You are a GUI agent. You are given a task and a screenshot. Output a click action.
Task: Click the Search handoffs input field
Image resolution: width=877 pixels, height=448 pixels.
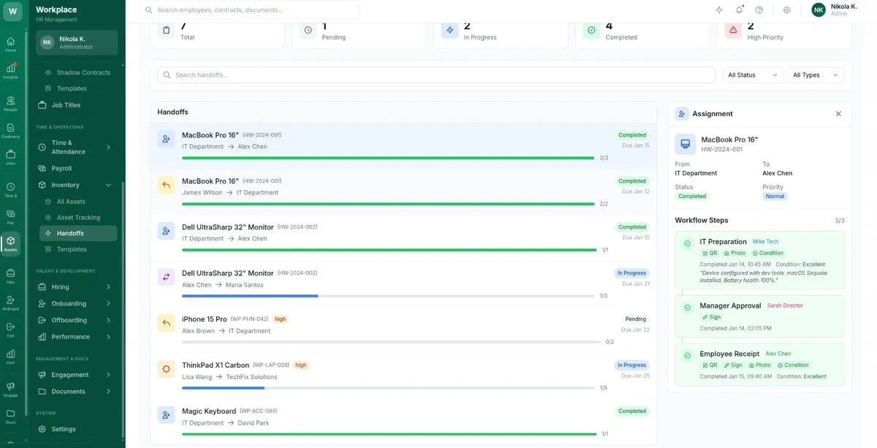(x=436, y=75)
